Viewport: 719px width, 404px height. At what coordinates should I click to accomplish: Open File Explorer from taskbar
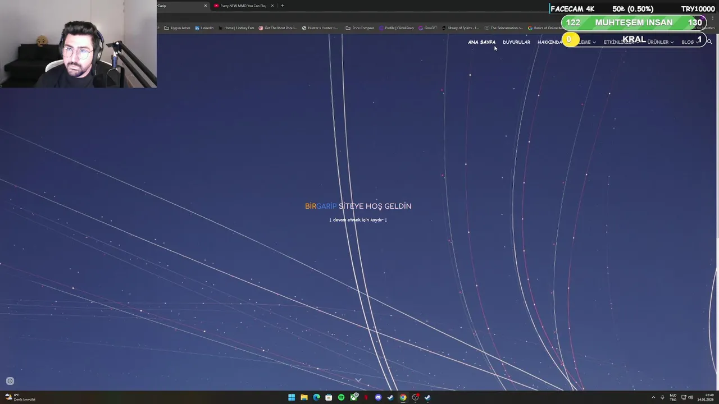point(304,397)
